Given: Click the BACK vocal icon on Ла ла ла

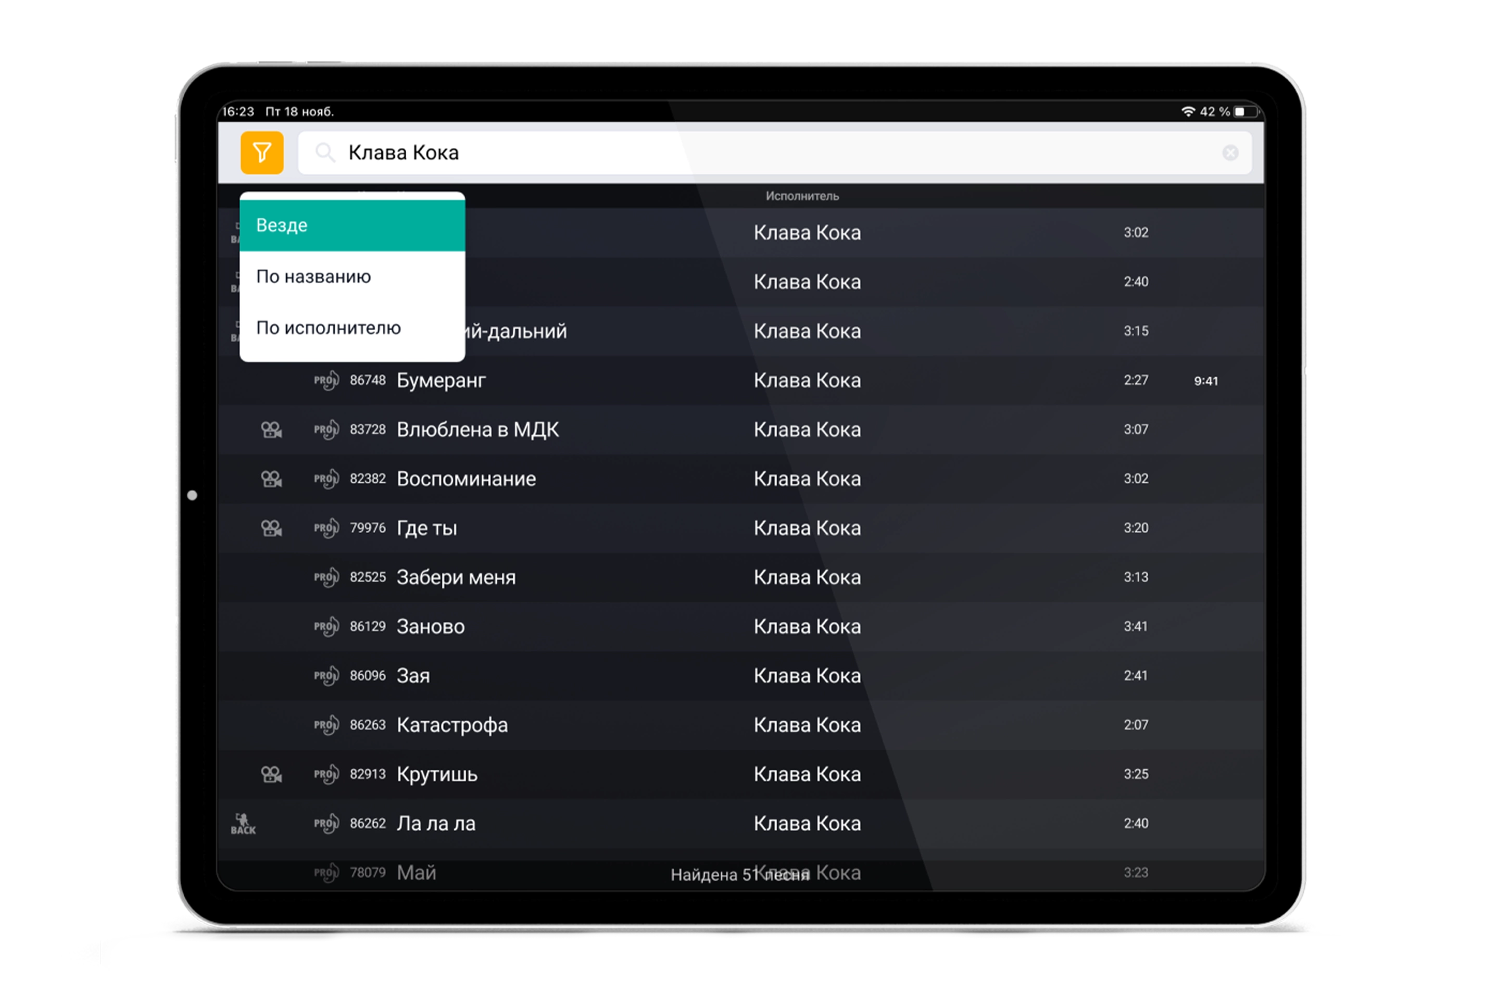Looking at the screenshot, I should tap(243, 824).
